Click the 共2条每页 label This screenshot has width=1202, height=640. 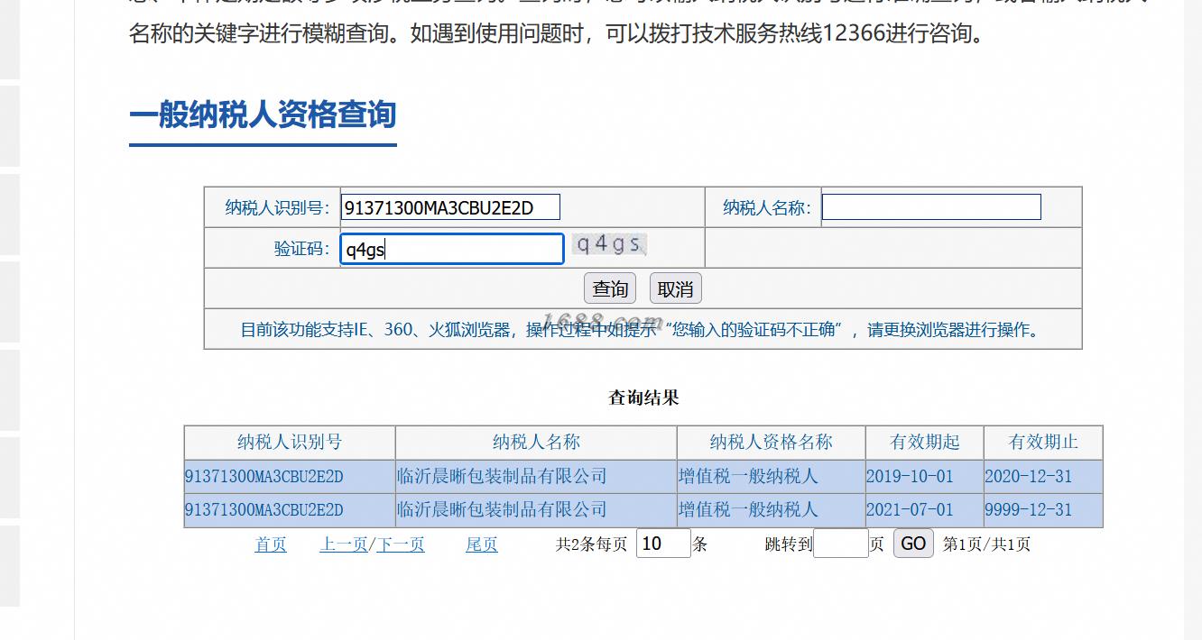(591, 544)
